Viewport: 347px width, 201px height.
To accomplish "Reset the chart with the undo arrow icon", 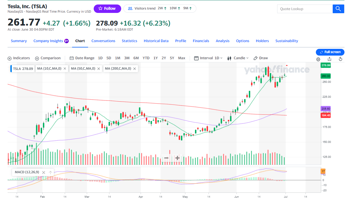I will tap(341, 59).
